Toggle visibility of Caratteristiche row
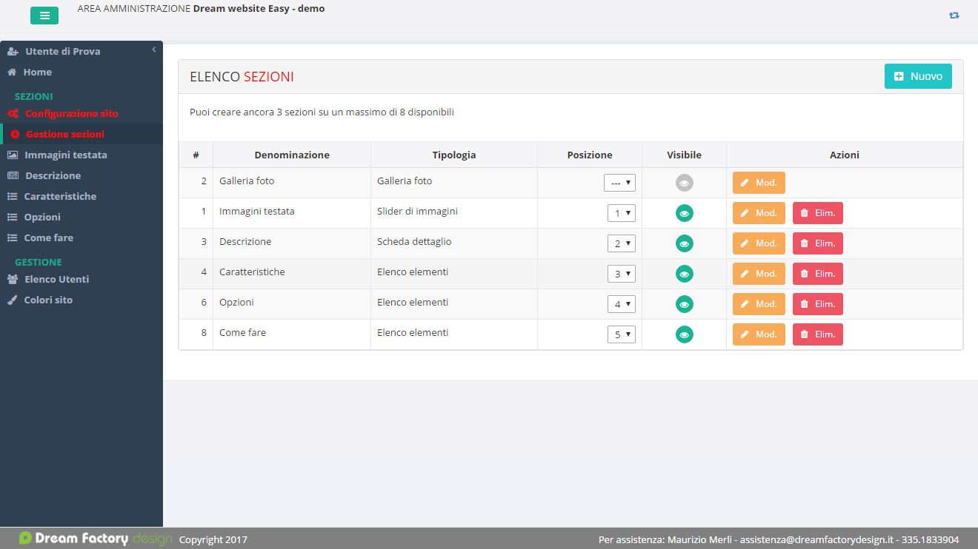The height and width of the screenshot is (549, 978). tap(685, 274)
